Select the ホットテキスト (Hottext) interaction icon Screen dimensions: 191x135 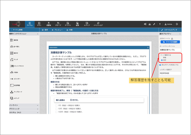click(x=12, y=66)
